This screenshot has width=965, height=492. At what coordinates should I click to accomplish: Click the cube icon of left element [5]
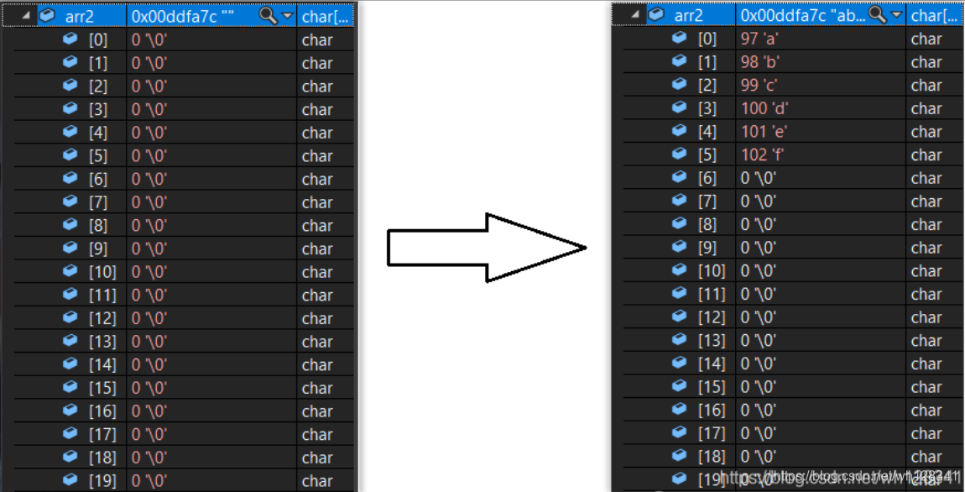[x=70, y=154]
